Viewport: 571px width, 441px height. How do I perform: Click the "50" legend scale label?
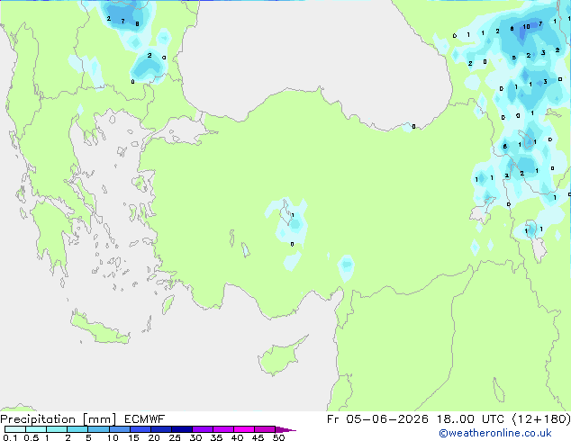coord(278,437)
